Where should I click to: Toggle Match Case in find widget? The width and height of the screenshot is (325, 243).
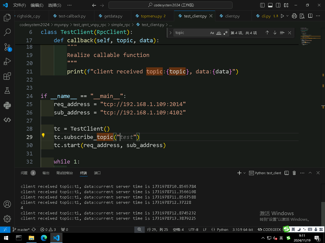[x=212, y=33]
